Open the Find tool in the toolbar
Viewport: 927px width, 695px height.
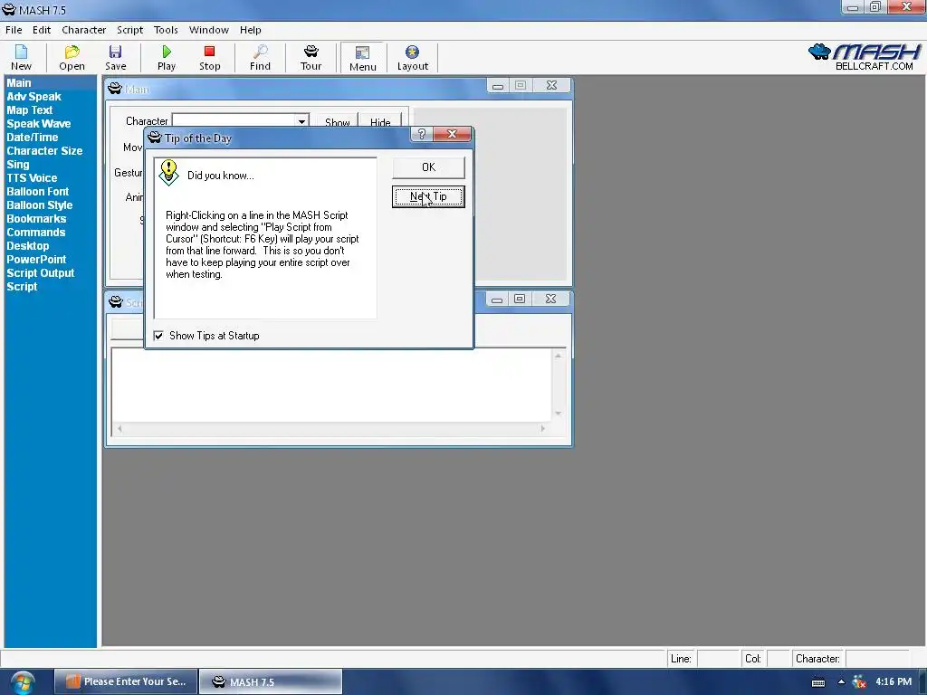tap(260, 57)
